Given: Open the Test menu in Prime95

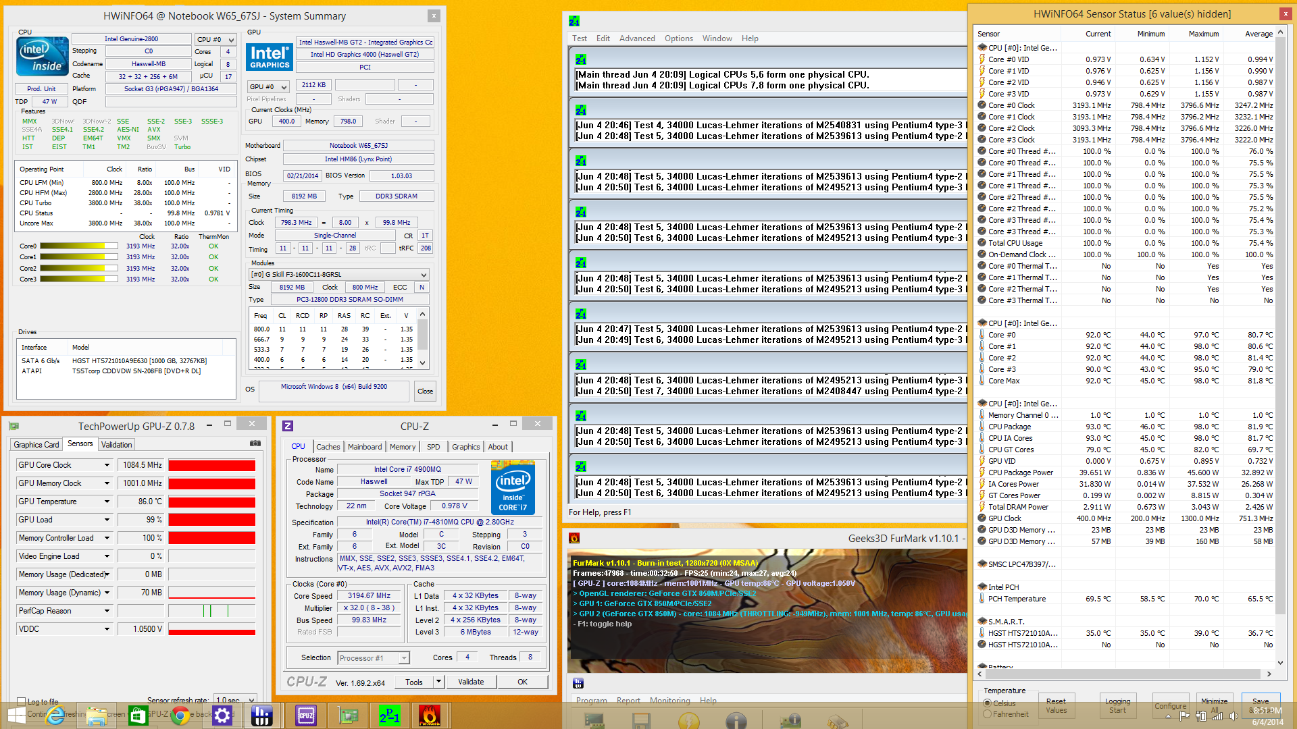Looking at the screenshot, I should [x=580, y=38].
